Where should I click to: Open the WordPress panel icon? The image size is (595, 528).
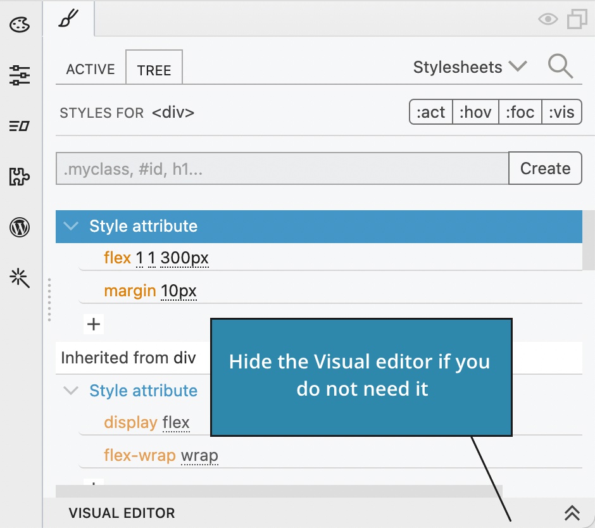(20, 227)
